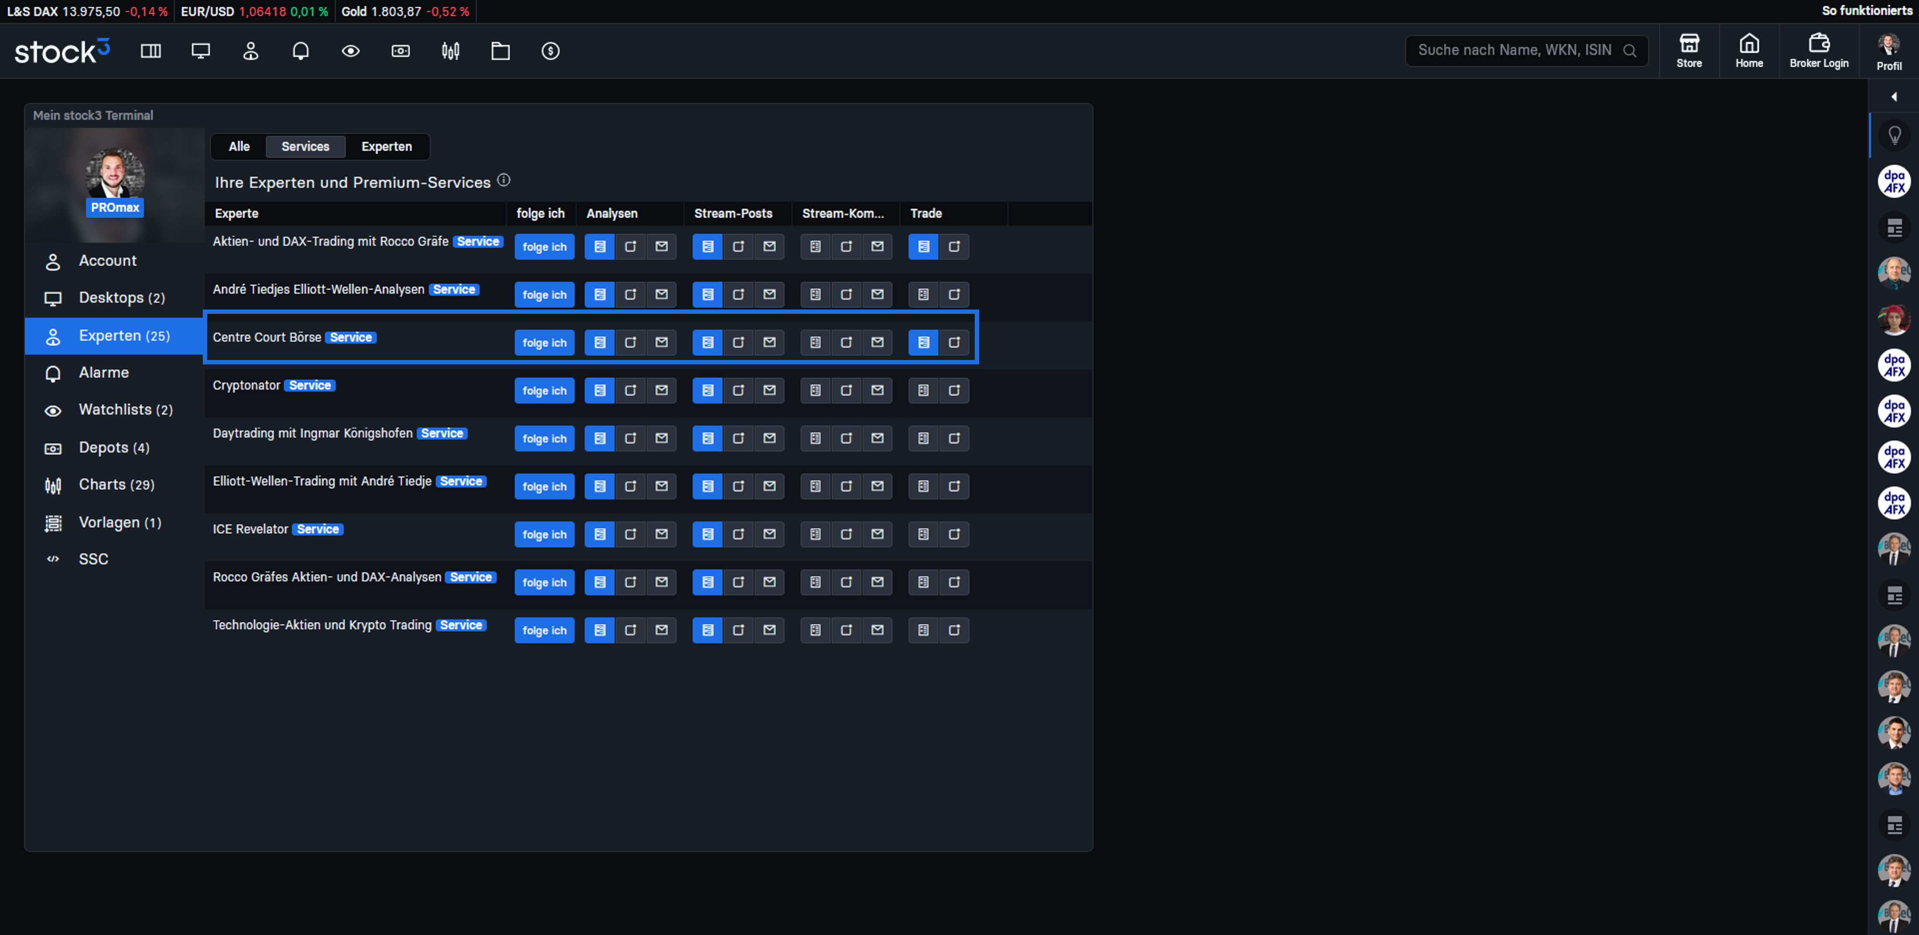Toggle Stream-Posts email for Centre Court Börse
This screenshot has height=935, width=1919.
coord(769,343)
